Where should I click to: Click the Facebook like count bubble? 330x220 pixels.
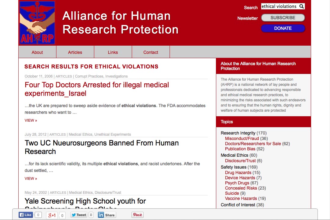pyautogui.click(x=38, y=215)
